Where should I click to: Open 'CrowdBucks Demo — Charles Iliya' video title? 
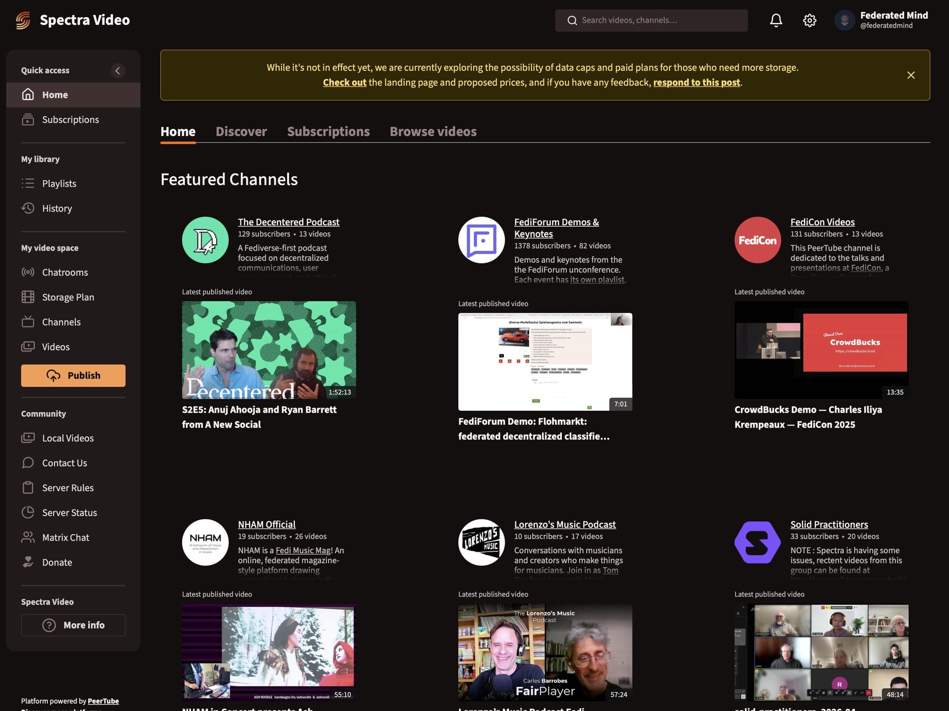809,417
